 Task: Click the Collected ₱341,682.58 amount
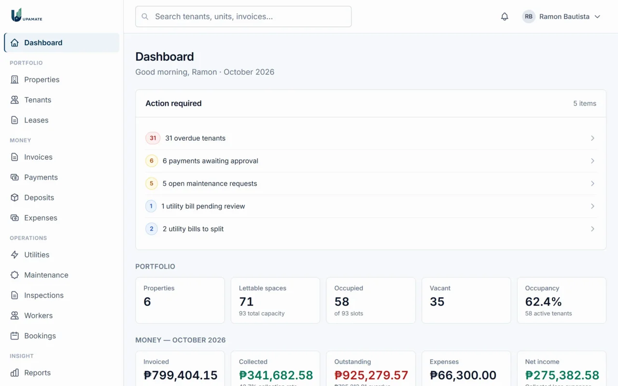[276, 375]
